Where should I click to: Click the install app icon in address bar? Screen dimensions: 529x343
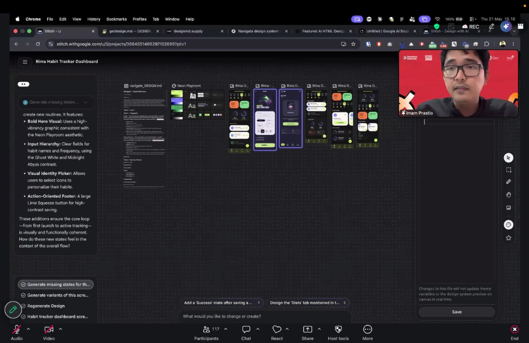[x=343, y=44]
